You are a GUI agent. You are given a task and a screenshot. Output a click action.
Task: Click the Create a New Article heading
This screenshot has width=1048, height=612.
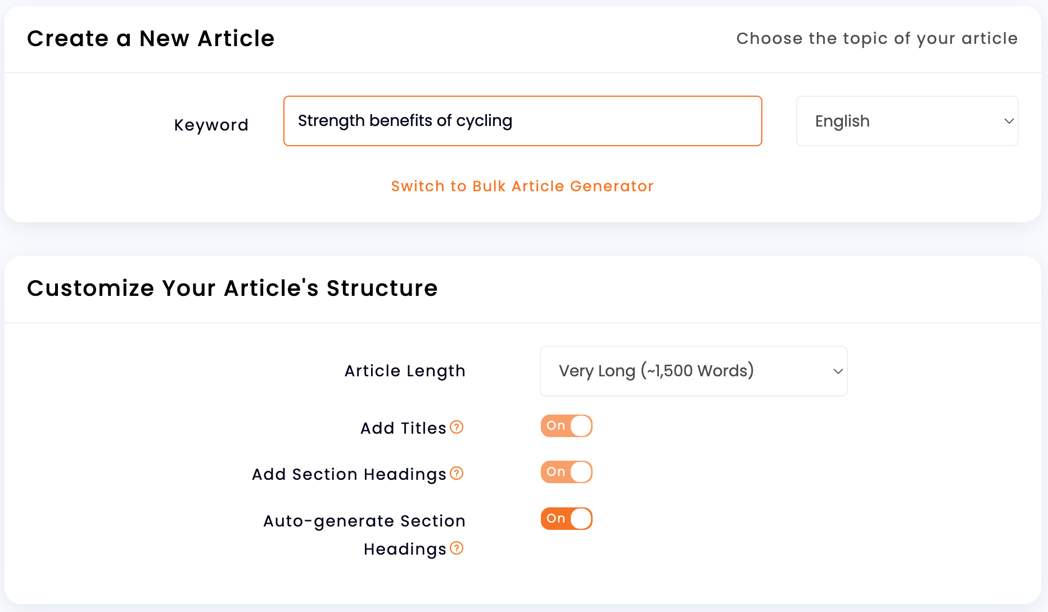151,38
